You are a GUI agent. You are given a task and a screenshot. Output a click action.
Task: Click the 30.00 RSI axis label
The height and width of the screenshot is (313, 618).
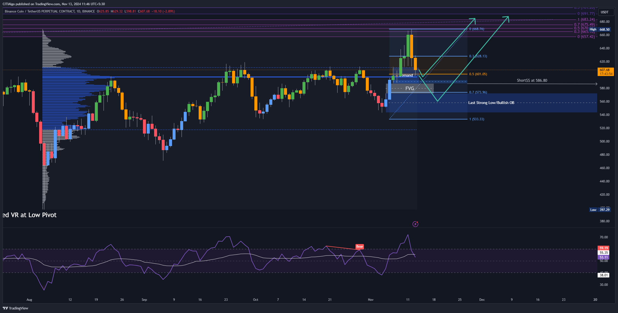(x=604, y=285)
